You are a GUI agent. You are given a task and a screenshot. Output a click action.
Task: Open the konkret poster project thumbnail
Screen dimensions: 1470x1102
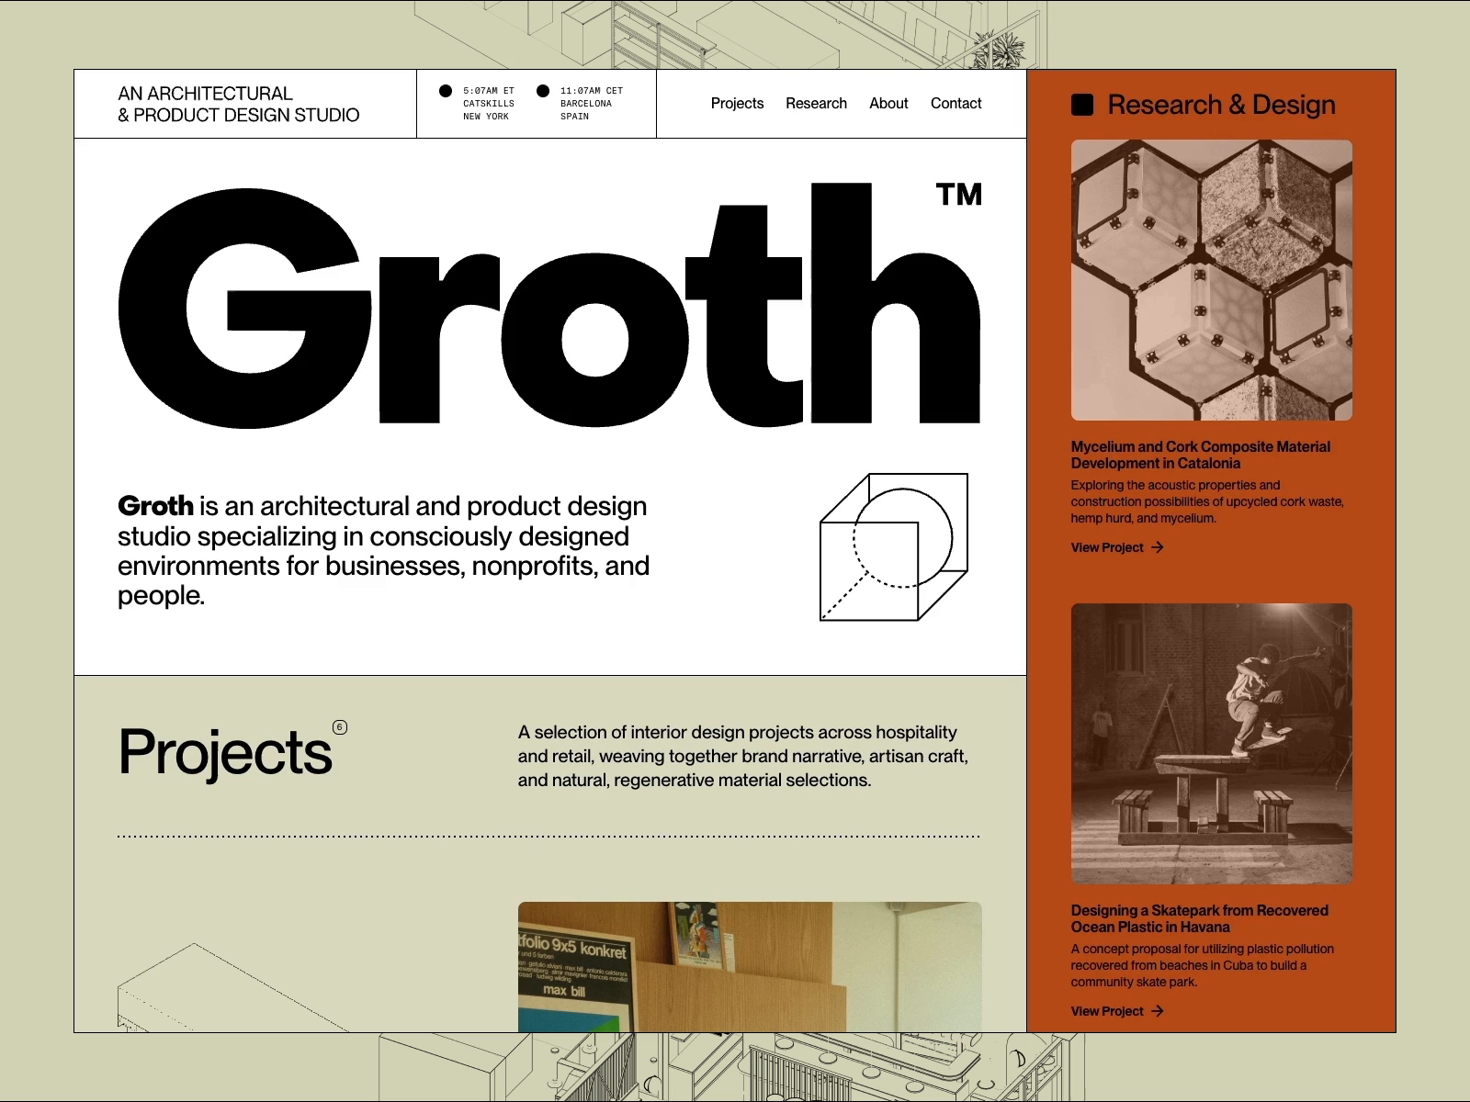pos(750,967)
